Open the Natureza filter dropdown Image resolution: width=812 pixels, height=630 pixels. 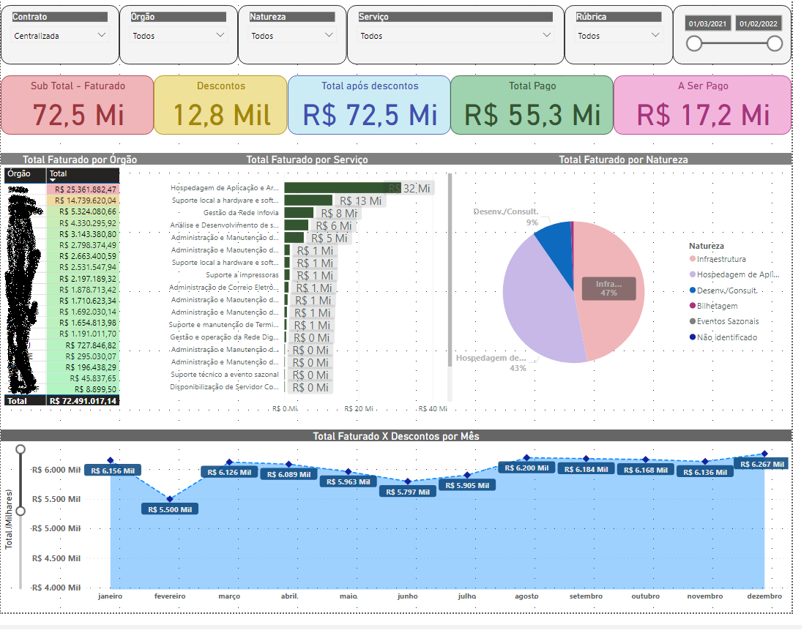[x=292, y=36]
